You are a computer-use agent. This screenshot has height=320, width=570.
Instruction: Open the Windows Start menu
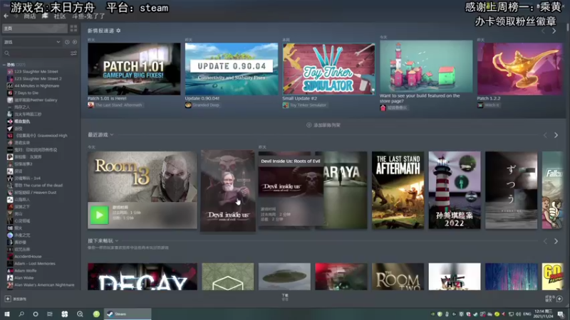pos(7,314)
